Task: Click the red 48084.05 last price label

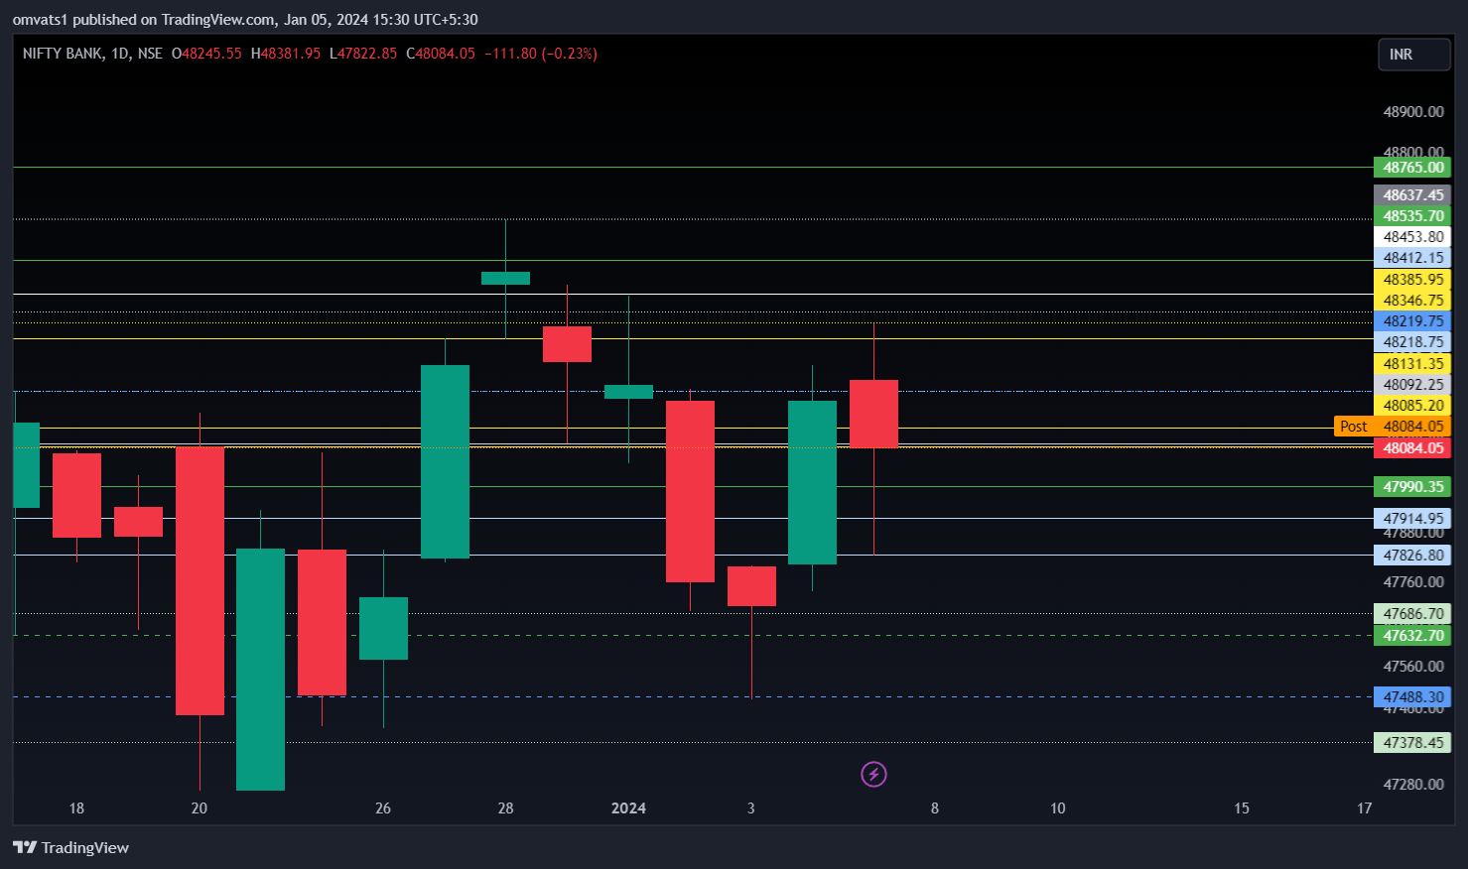Action: pos(1412,448)
